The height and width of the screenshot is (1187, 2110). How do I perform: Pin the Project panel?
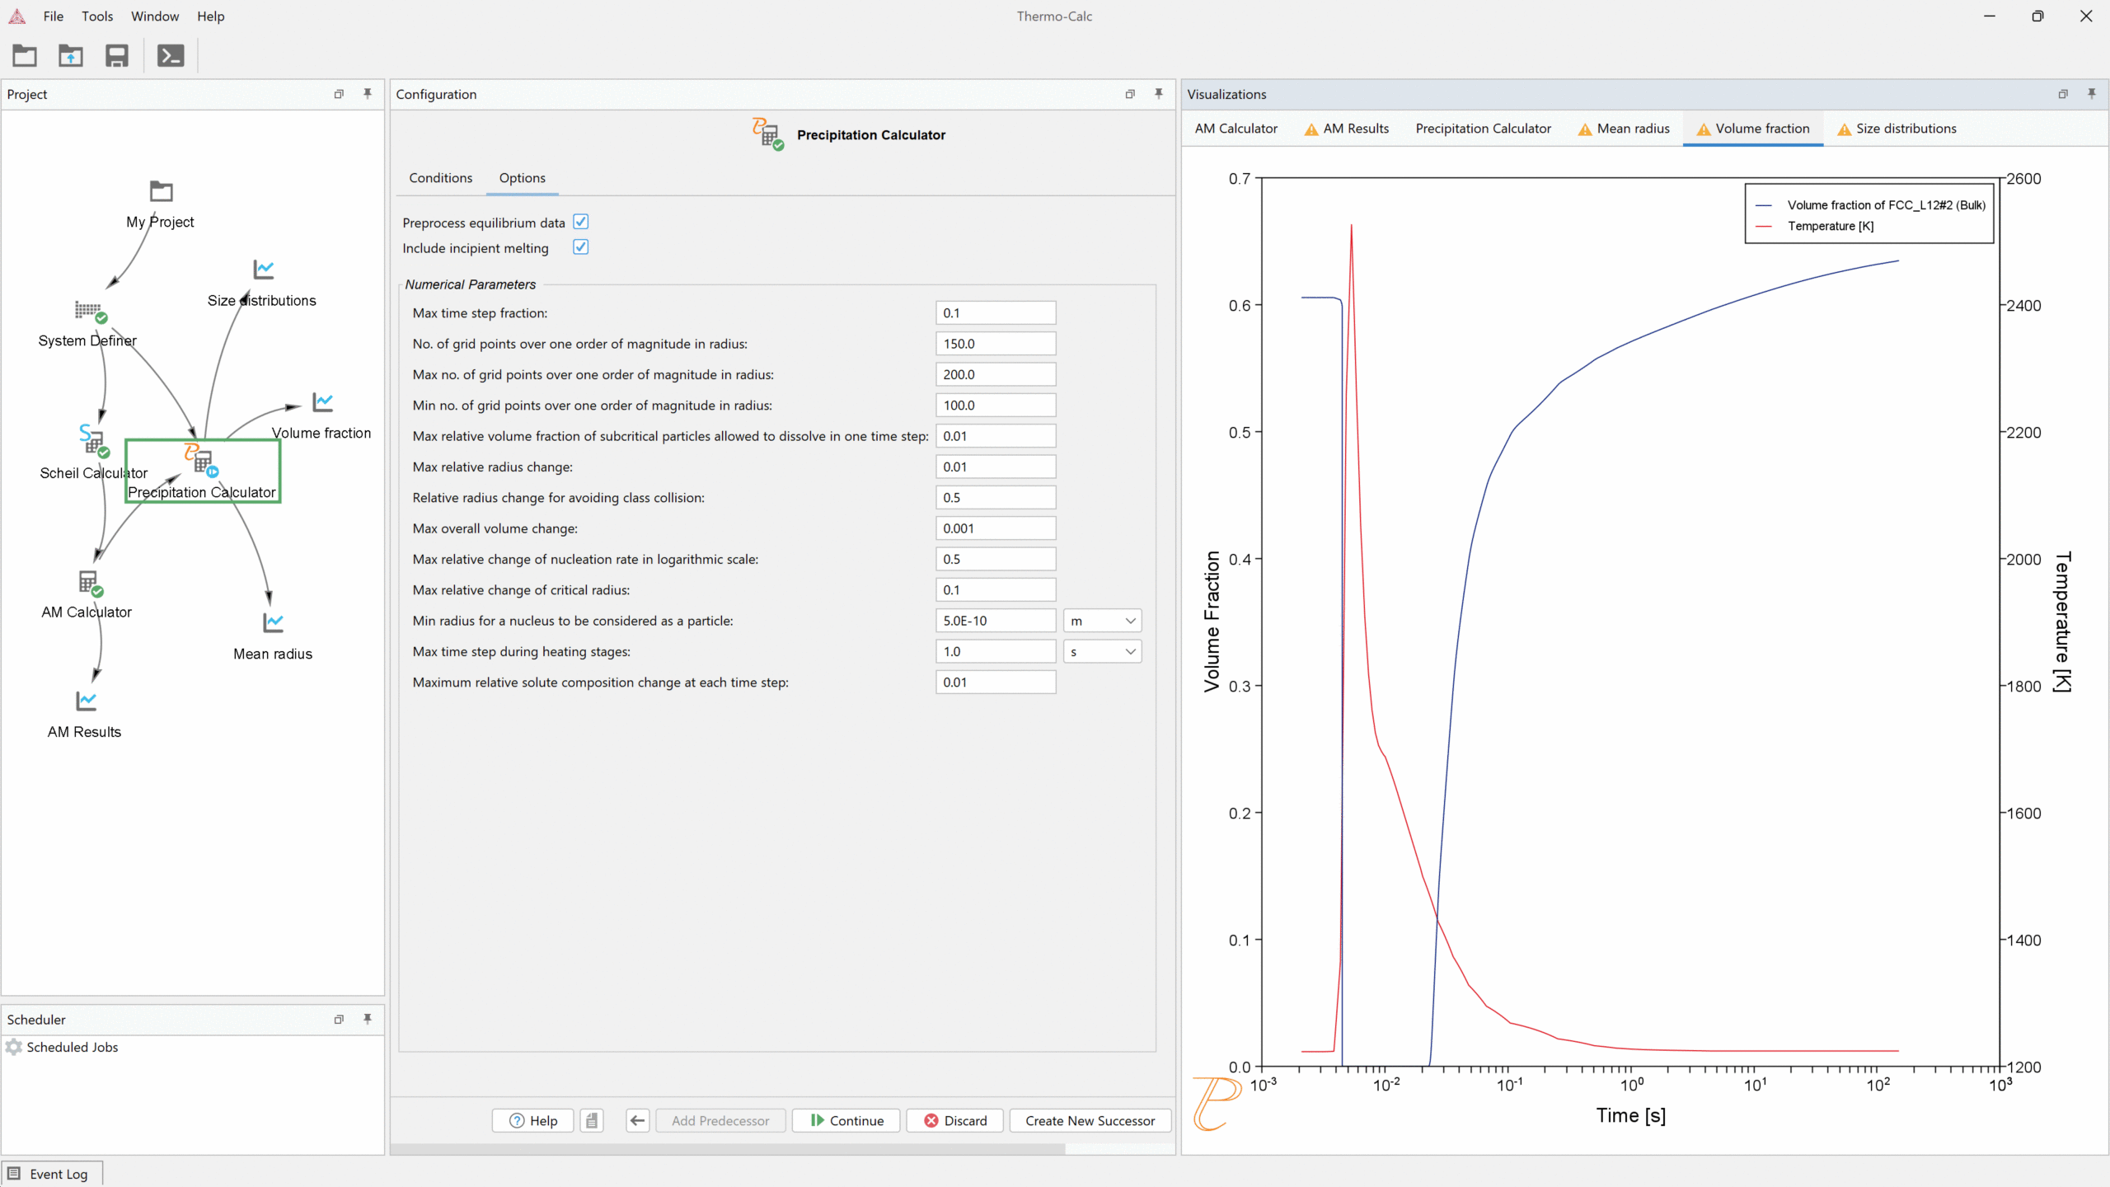point(368,94)
